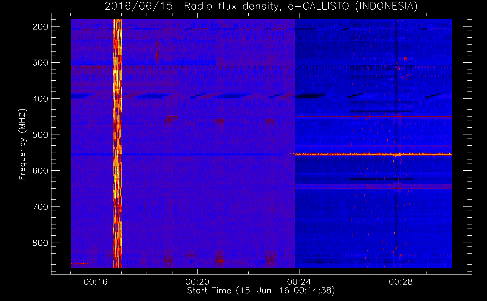487x301 pixels.
Task: Click the 800 frequency tick label
Action: tap(40, 243)
